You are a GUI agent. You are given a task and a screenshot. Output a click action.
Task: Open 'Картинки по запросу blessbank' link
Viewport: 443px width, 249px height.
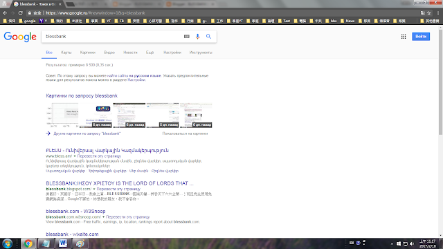coord(82,95)
